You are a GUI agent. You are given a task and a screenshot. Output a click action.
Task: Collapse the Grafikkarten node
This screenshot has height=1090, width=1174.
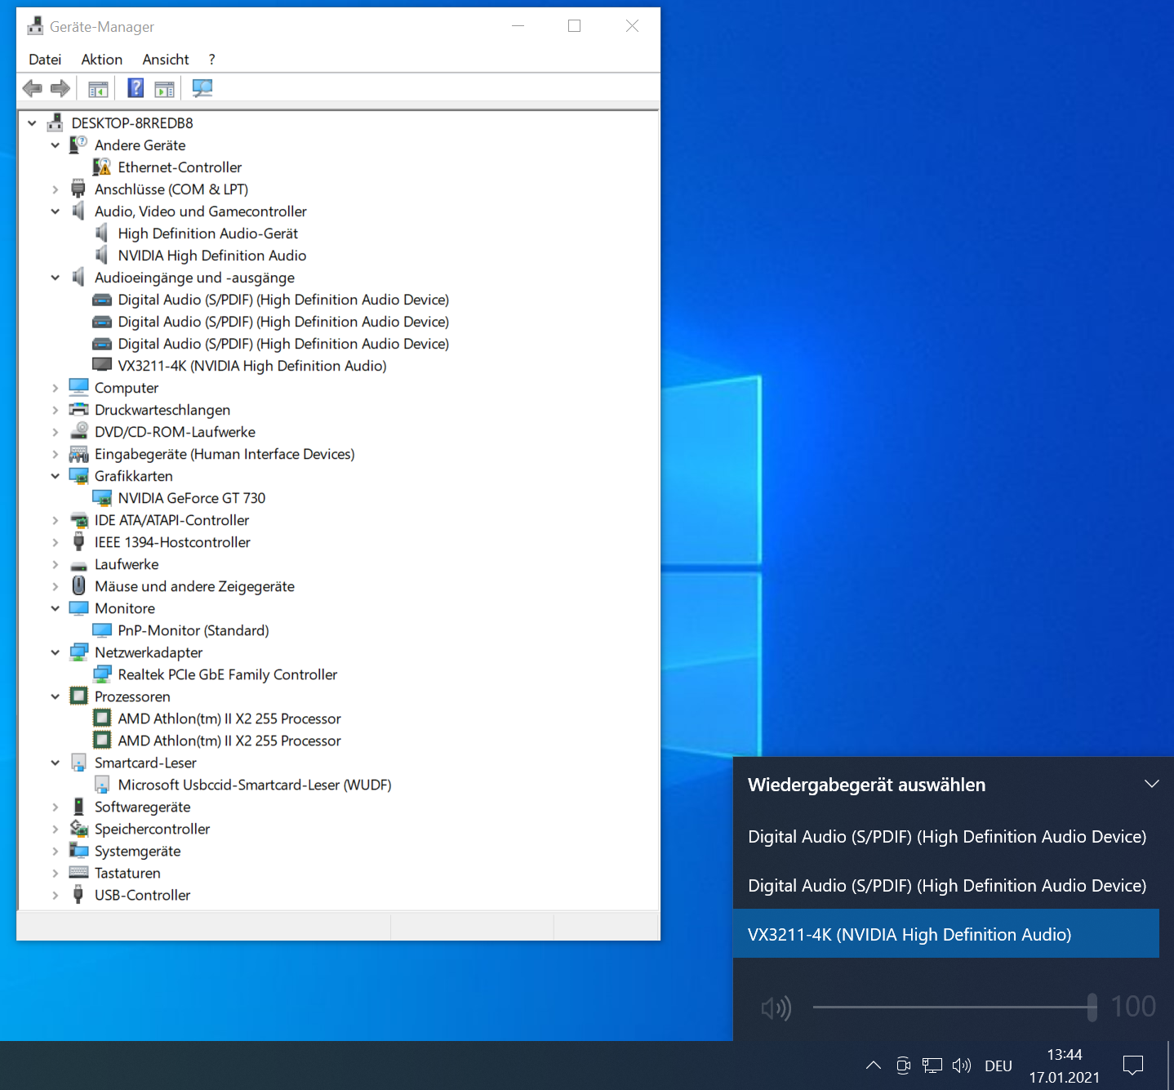pyautogui.click(x=56, y=476)
